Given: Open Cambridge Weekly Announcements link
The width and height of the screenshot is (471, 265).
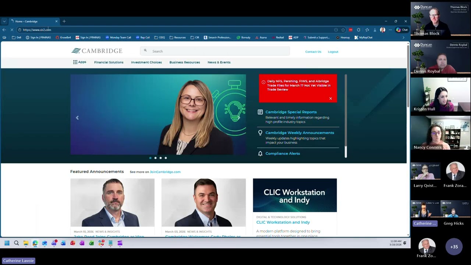Looking at the screenshot, I should pyautogui.click(x=300, y=132).
